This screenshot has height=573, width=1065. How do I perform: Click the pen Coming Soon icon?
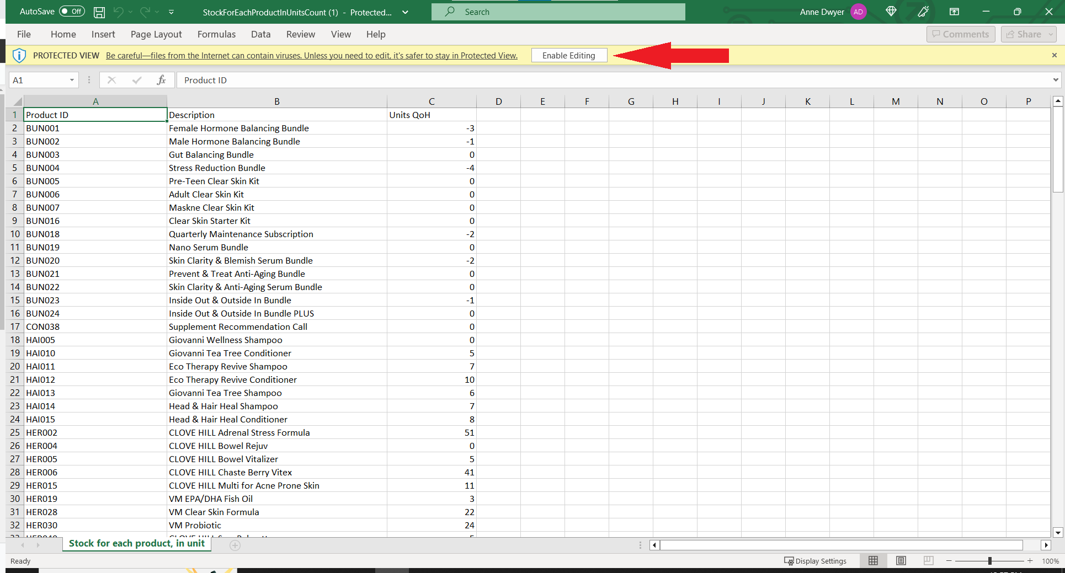[923, 12]
